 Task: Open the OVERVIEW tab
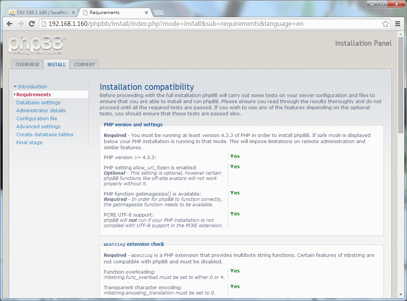tap(27, 64)
